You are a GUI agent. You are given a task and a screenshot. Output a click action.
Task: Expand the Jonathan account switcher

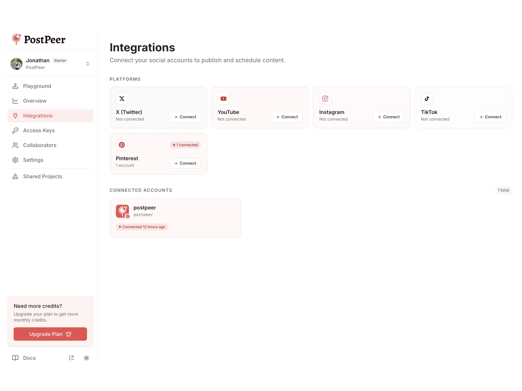(87, 64)
